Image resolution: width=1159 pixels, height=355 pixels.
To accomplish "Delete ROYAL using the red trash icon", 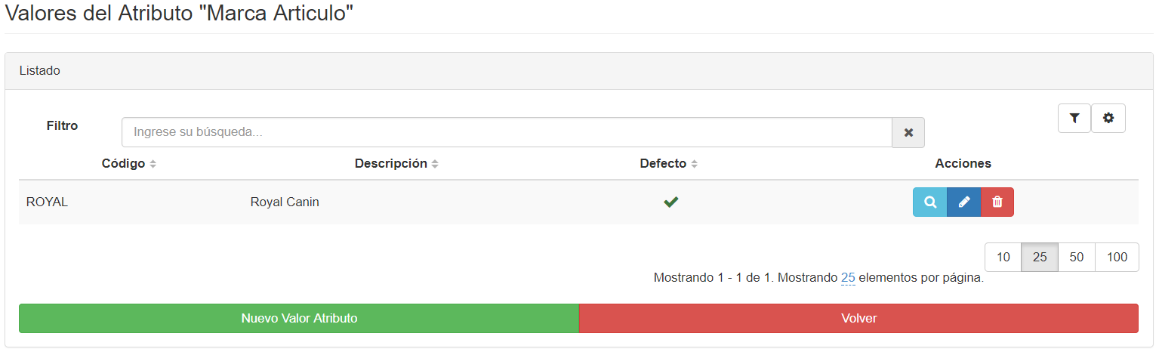I will click(997, 202).
